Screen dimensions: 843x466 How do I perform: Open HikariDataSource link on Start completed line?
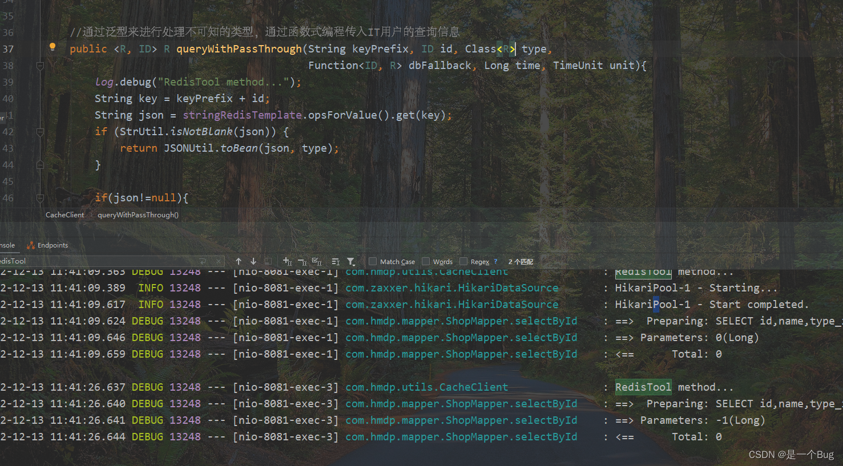click(452, 305)
